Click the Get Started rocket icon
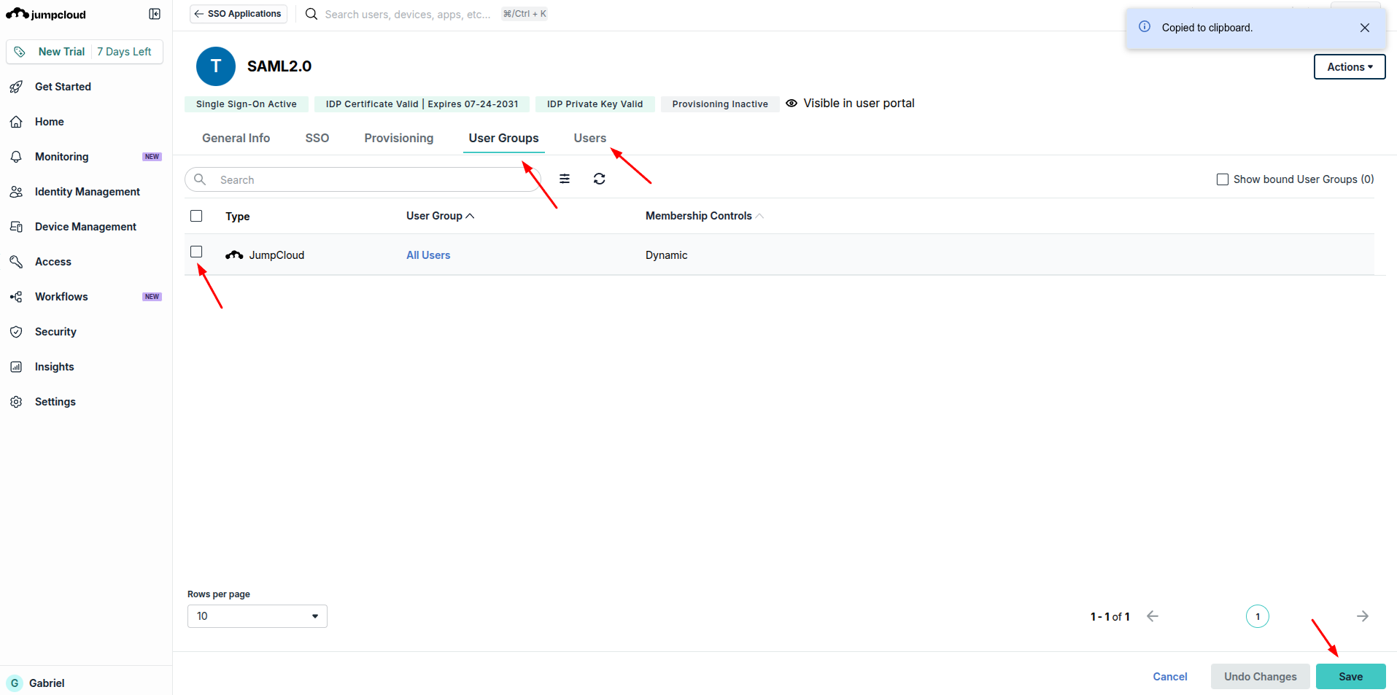This screenshot has width=1397, height=695. [16, 87]
